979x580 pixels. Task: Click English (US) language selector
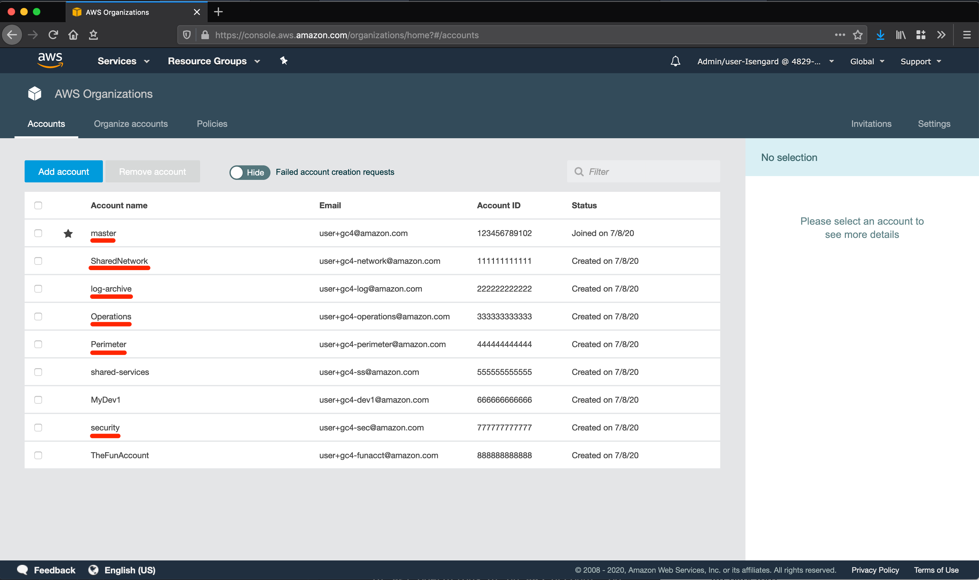pos(130,570)
